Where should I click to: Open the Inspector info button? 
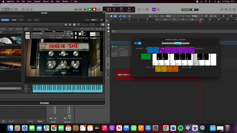click(8, 9)
